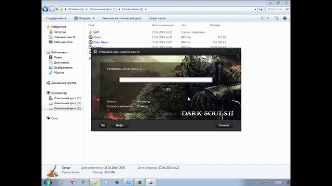Screen dimensions: 332x186
Task: Click the Explorer forward navigation arrow
Action: tap(52, 9)
